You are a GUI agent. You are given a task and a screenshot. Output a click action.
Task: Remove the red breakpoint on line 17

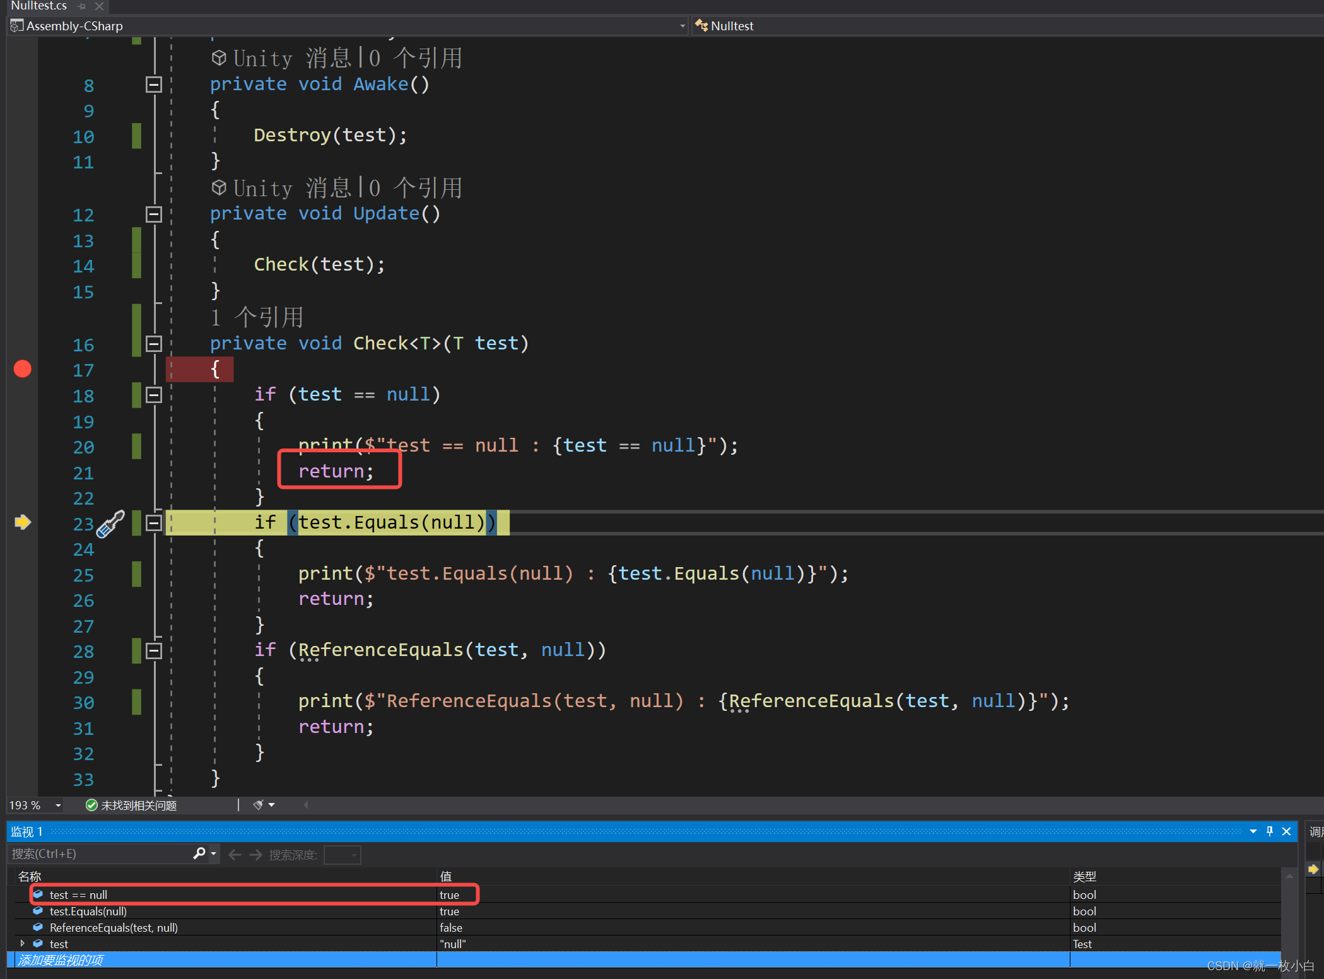point(23,369)
